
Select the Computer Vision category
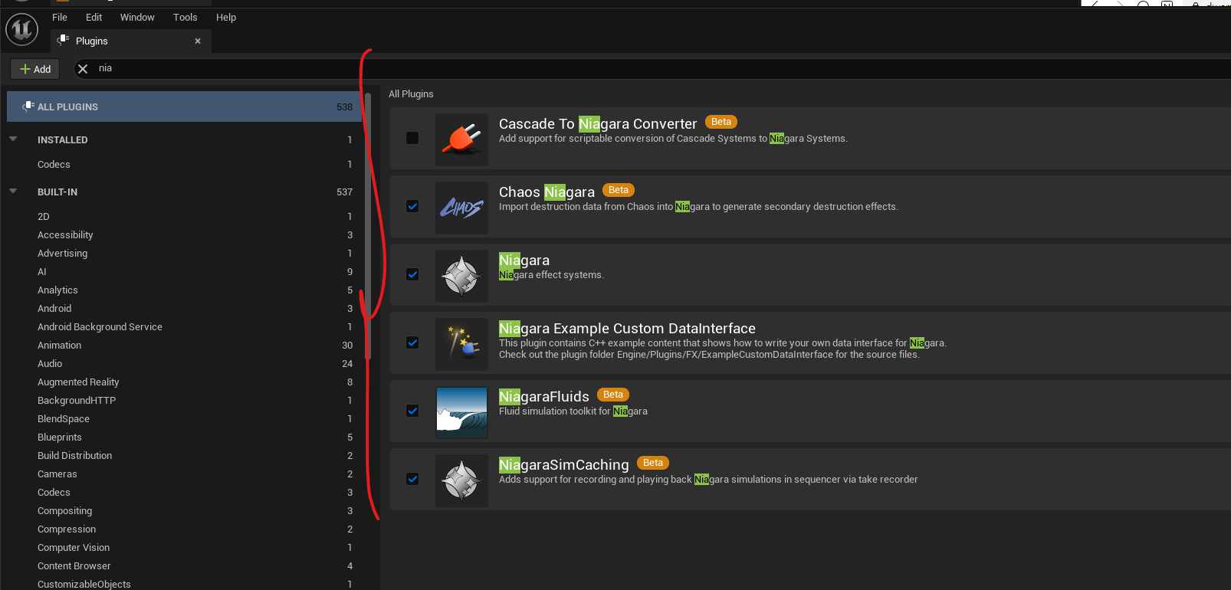pos(184,547)
